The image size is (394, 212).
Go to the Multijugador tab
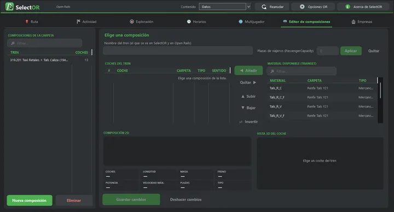click(252, 21)
